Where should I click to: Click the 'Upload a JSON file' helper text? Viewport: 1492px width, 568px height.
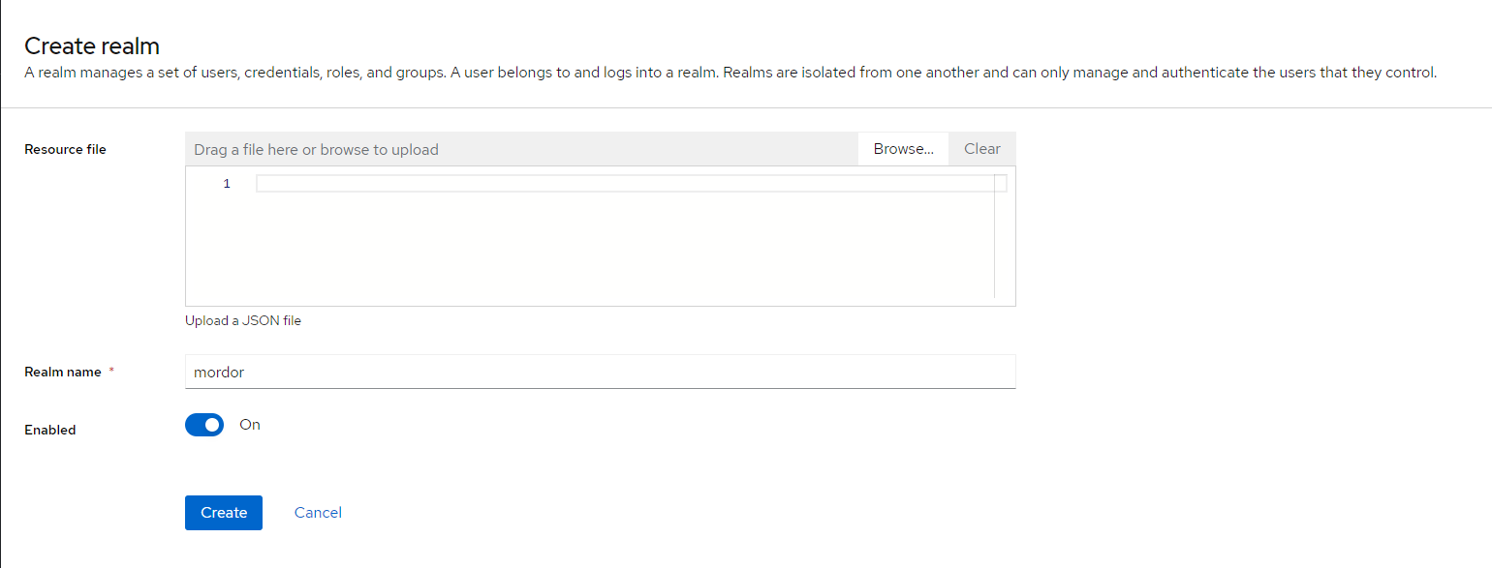point(243,320)
